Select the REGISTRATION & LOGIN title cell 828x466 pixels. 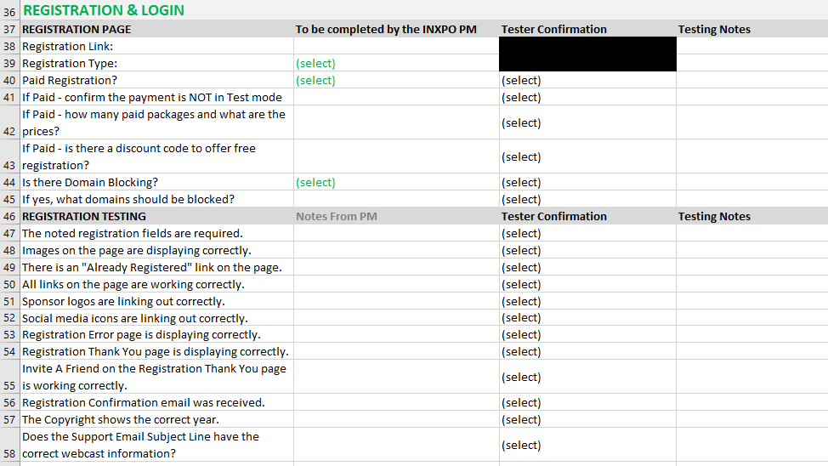tap(103, 11)
